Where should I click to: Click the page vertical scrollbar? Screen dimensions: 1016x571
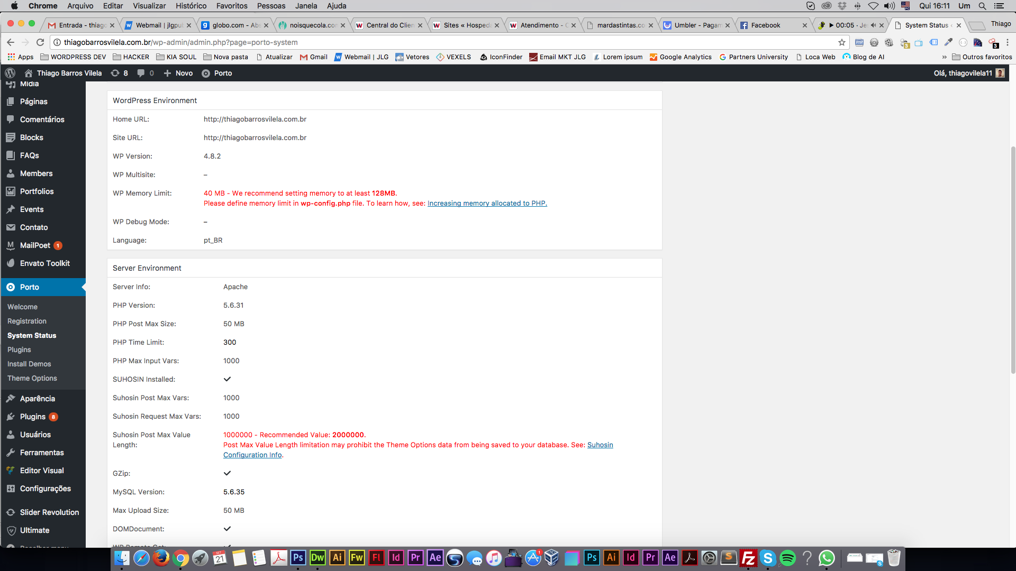(x=1013, y=259)
